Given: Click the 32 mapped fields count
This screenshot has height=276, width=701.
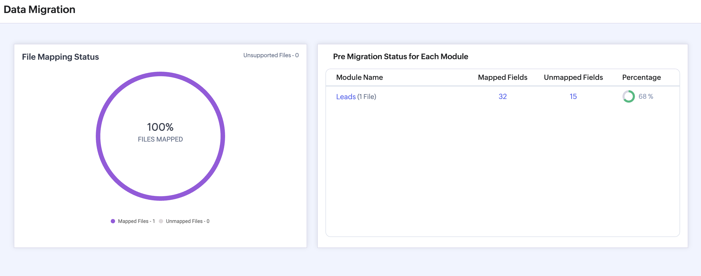Looking at the screenshot, I should click(x=502, y=96).
